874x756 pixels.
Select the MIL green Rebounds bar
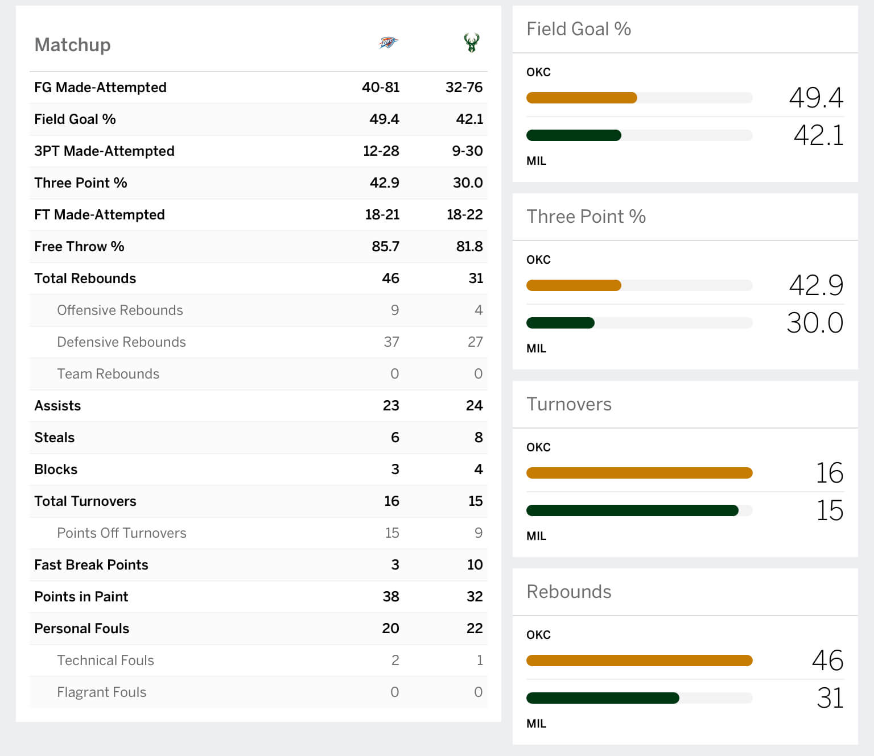pos(603,698)
